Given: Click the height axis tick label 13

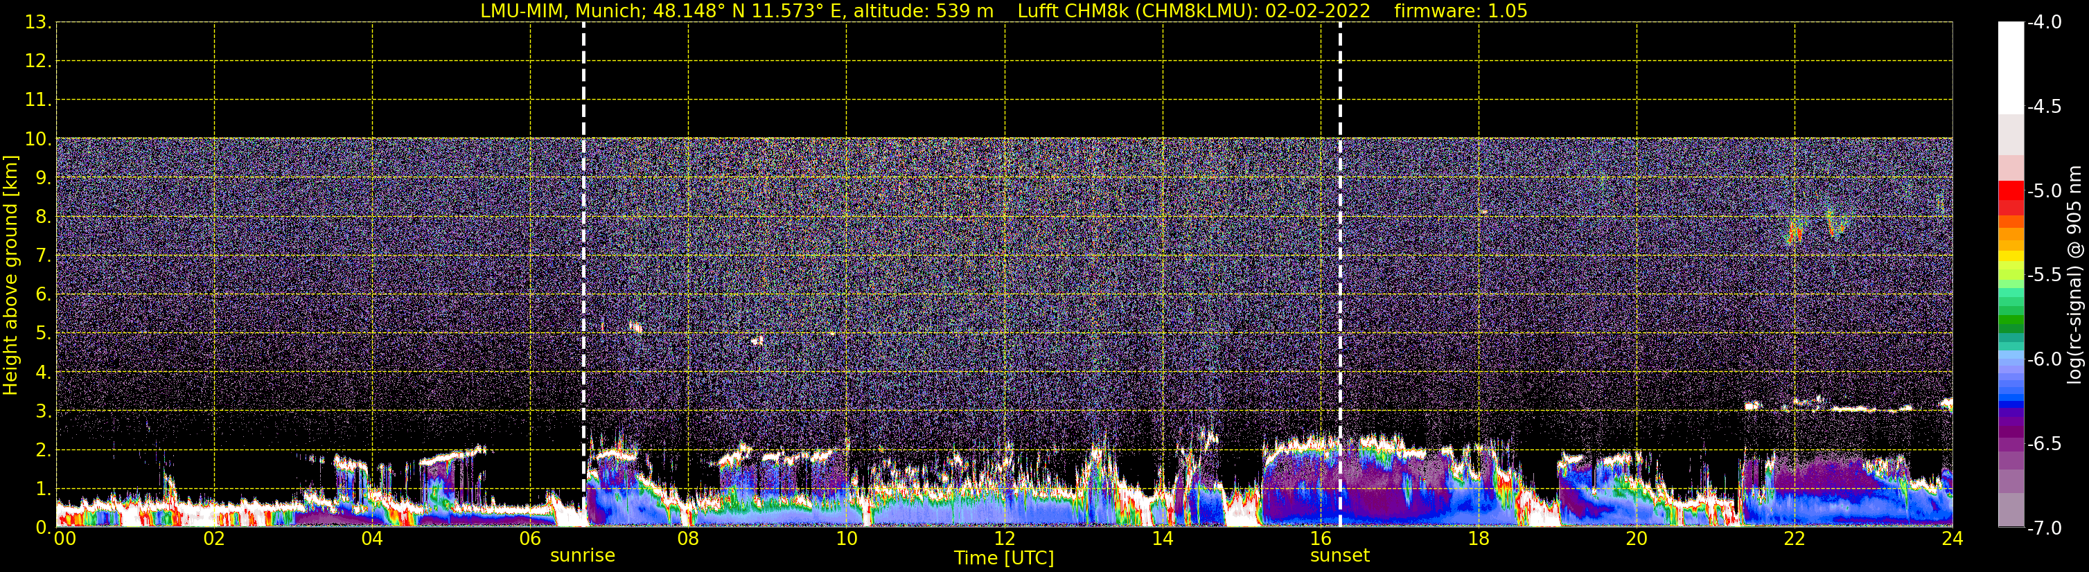Looking at the screenshot, I should [37, 23].
